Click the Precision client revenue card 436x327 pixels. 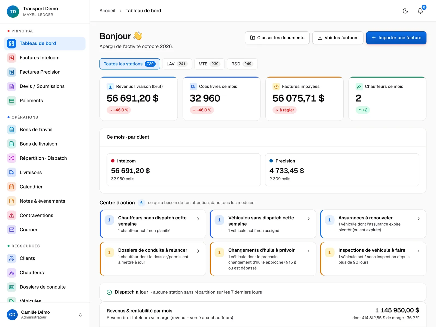coord(342,170)
